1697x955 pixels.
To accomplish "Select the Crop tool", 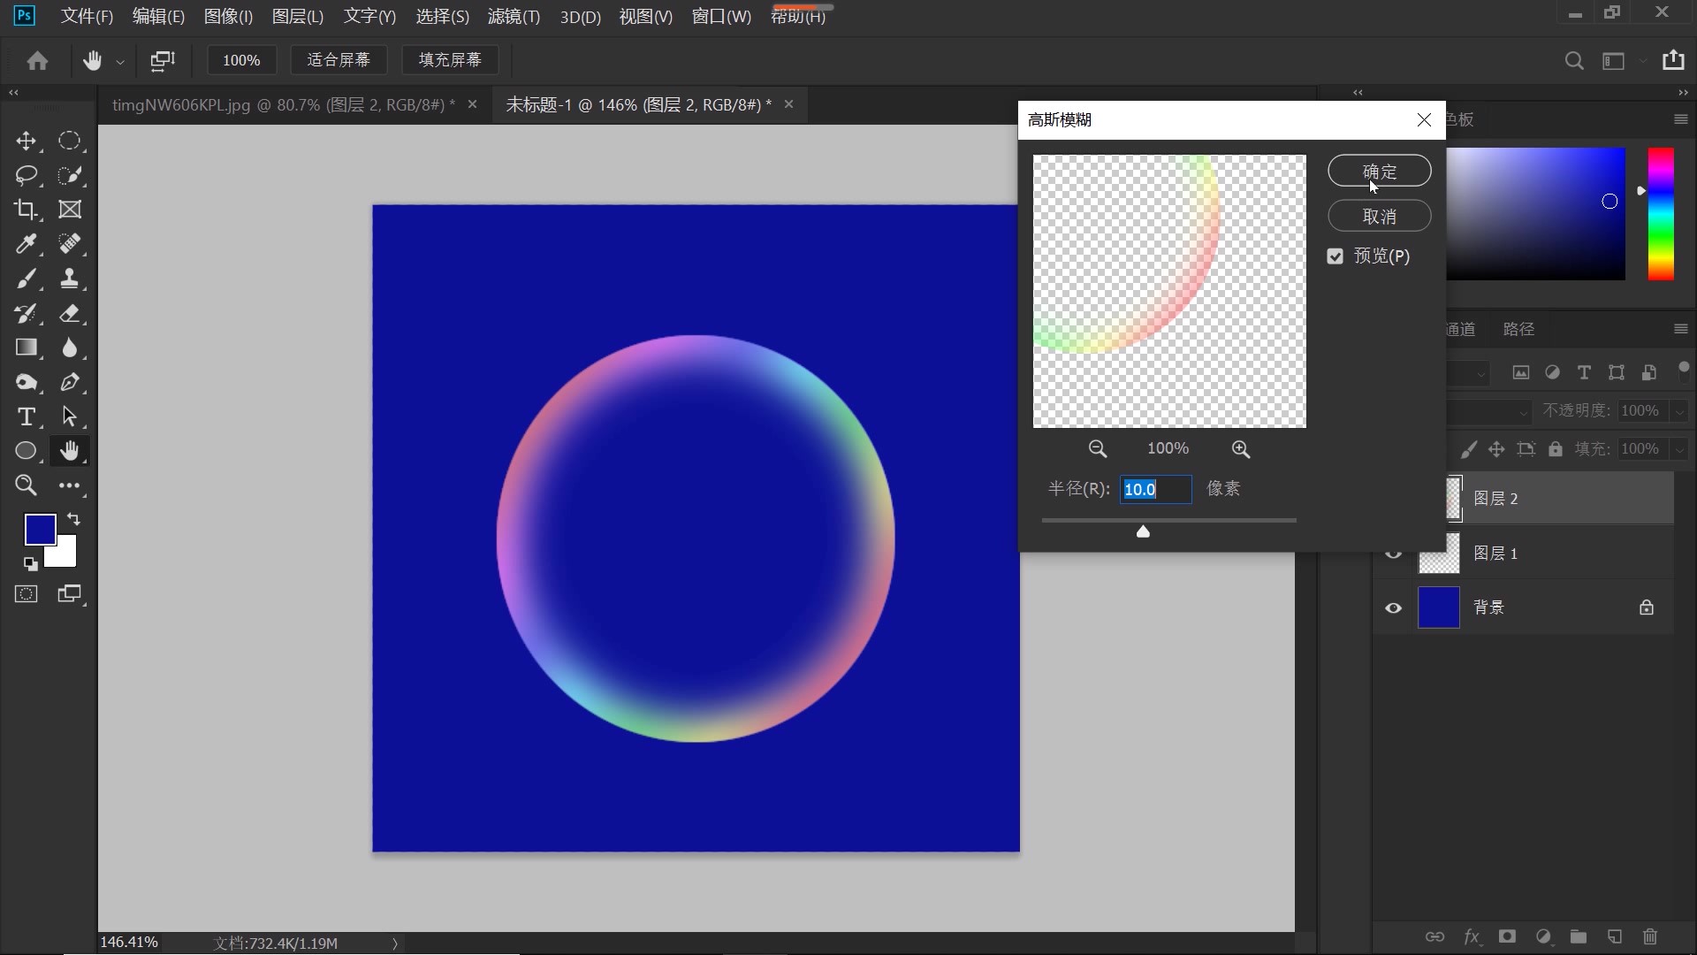I will 26,210.
